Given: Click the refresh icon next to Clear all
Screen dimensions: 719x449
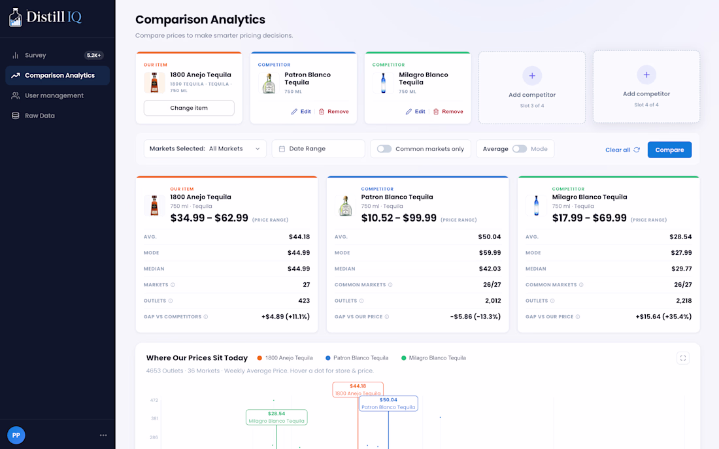Looking at the screenshot, I should tap(637, 150).
